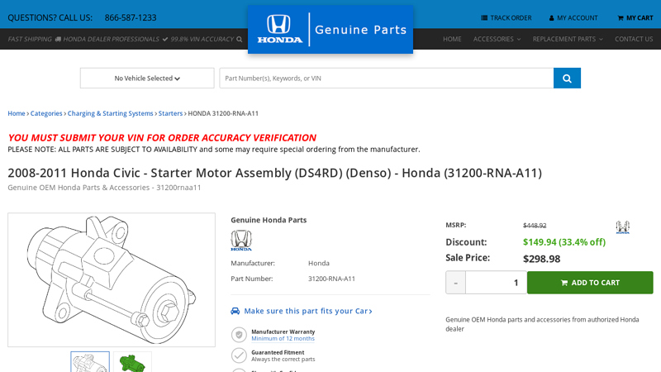The width and height of the screenshot is (661, 372).
Task: Click the blue search magnifier button
Action: click(567, 79)
